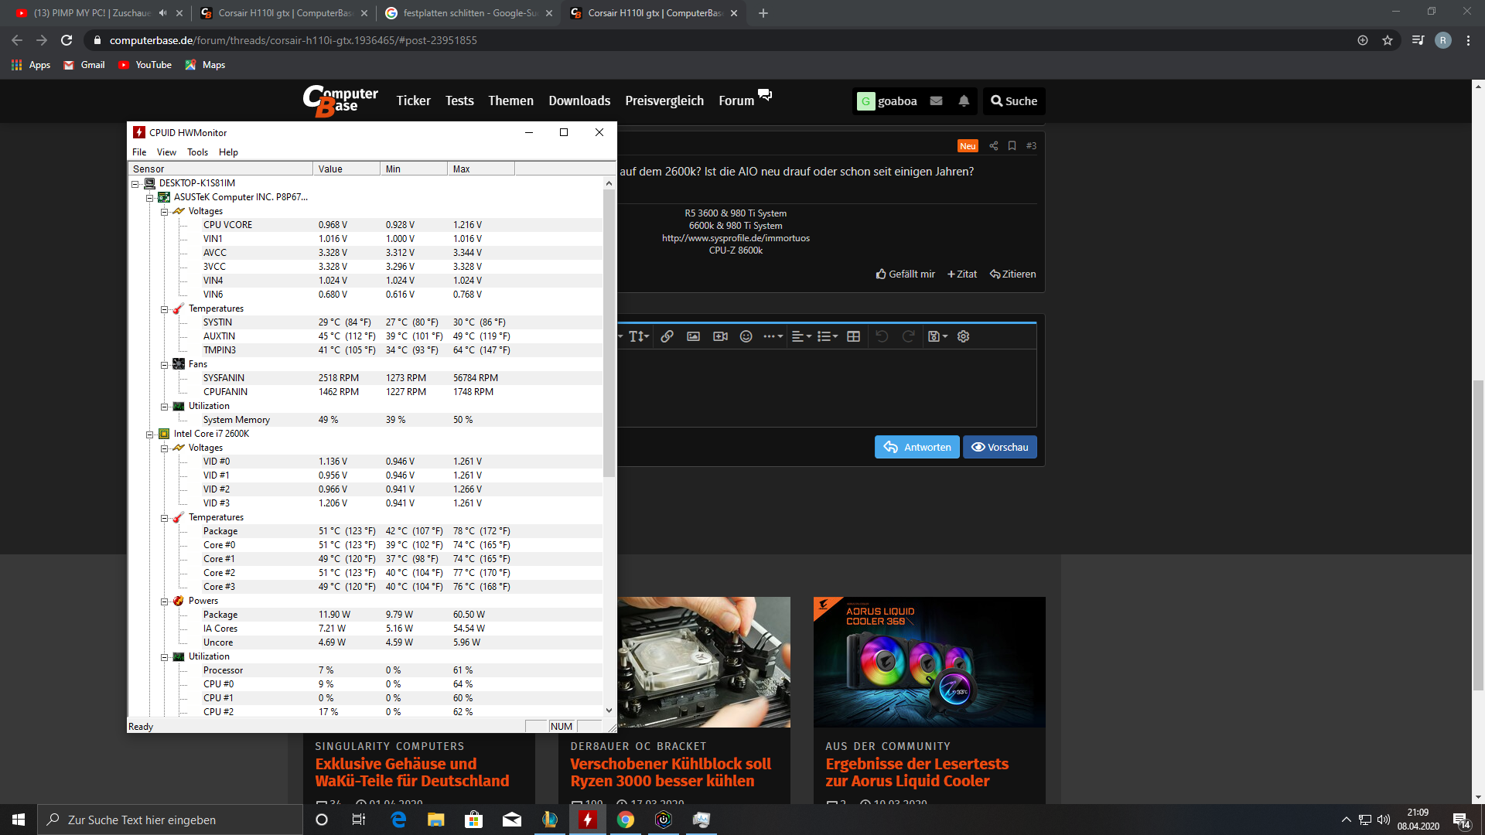
Task: Click the share icon on post #3
Action: pos(994,145)
